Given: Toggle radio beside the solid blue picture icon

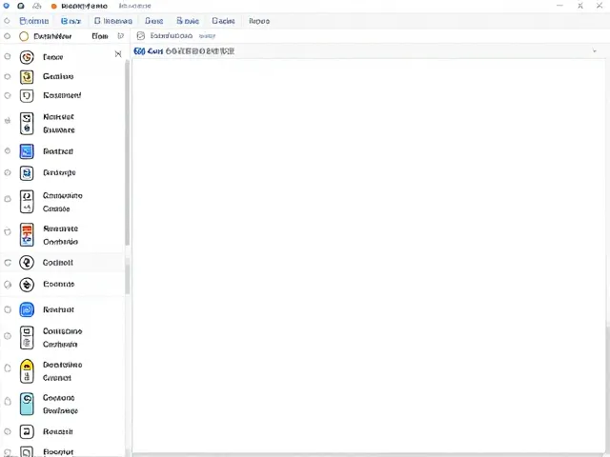Looking at the screenshot, I should coord(8,150).
